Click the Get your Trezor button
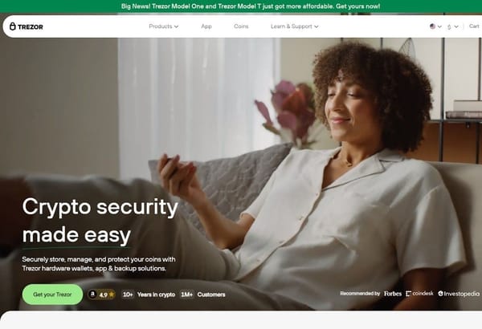 click(52, 294)
